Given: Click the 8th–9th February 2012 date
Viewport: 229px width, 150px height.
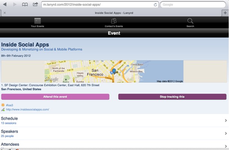Looking at the screenshot, I should click(x=16, y=56).
